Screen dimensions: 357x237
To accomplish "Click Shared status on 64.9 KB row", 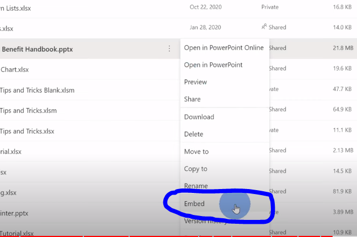I will pos(278,109).
